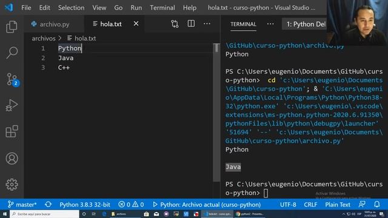Start debug Python: Archivo actual config

pyautogui.click(x=207, y=205)
